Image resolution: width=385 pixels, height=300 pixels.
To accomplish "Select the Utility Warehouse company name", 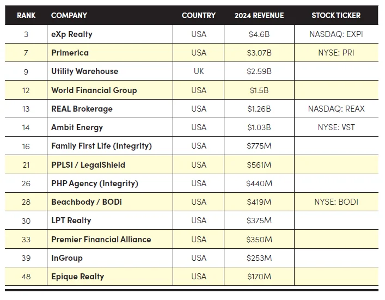I will point(84,71).
